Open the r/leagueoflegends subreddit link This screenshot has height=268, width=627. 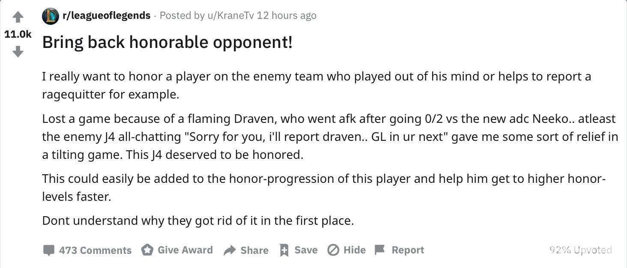106,16
